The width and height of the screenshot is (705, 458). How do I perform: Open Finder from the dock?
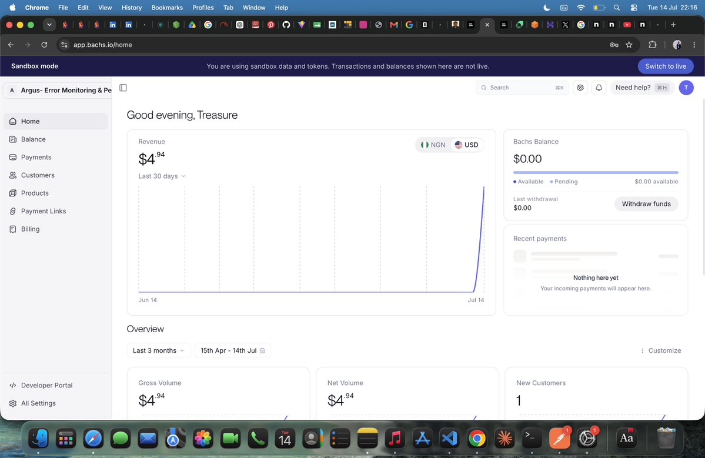(38, 439)
